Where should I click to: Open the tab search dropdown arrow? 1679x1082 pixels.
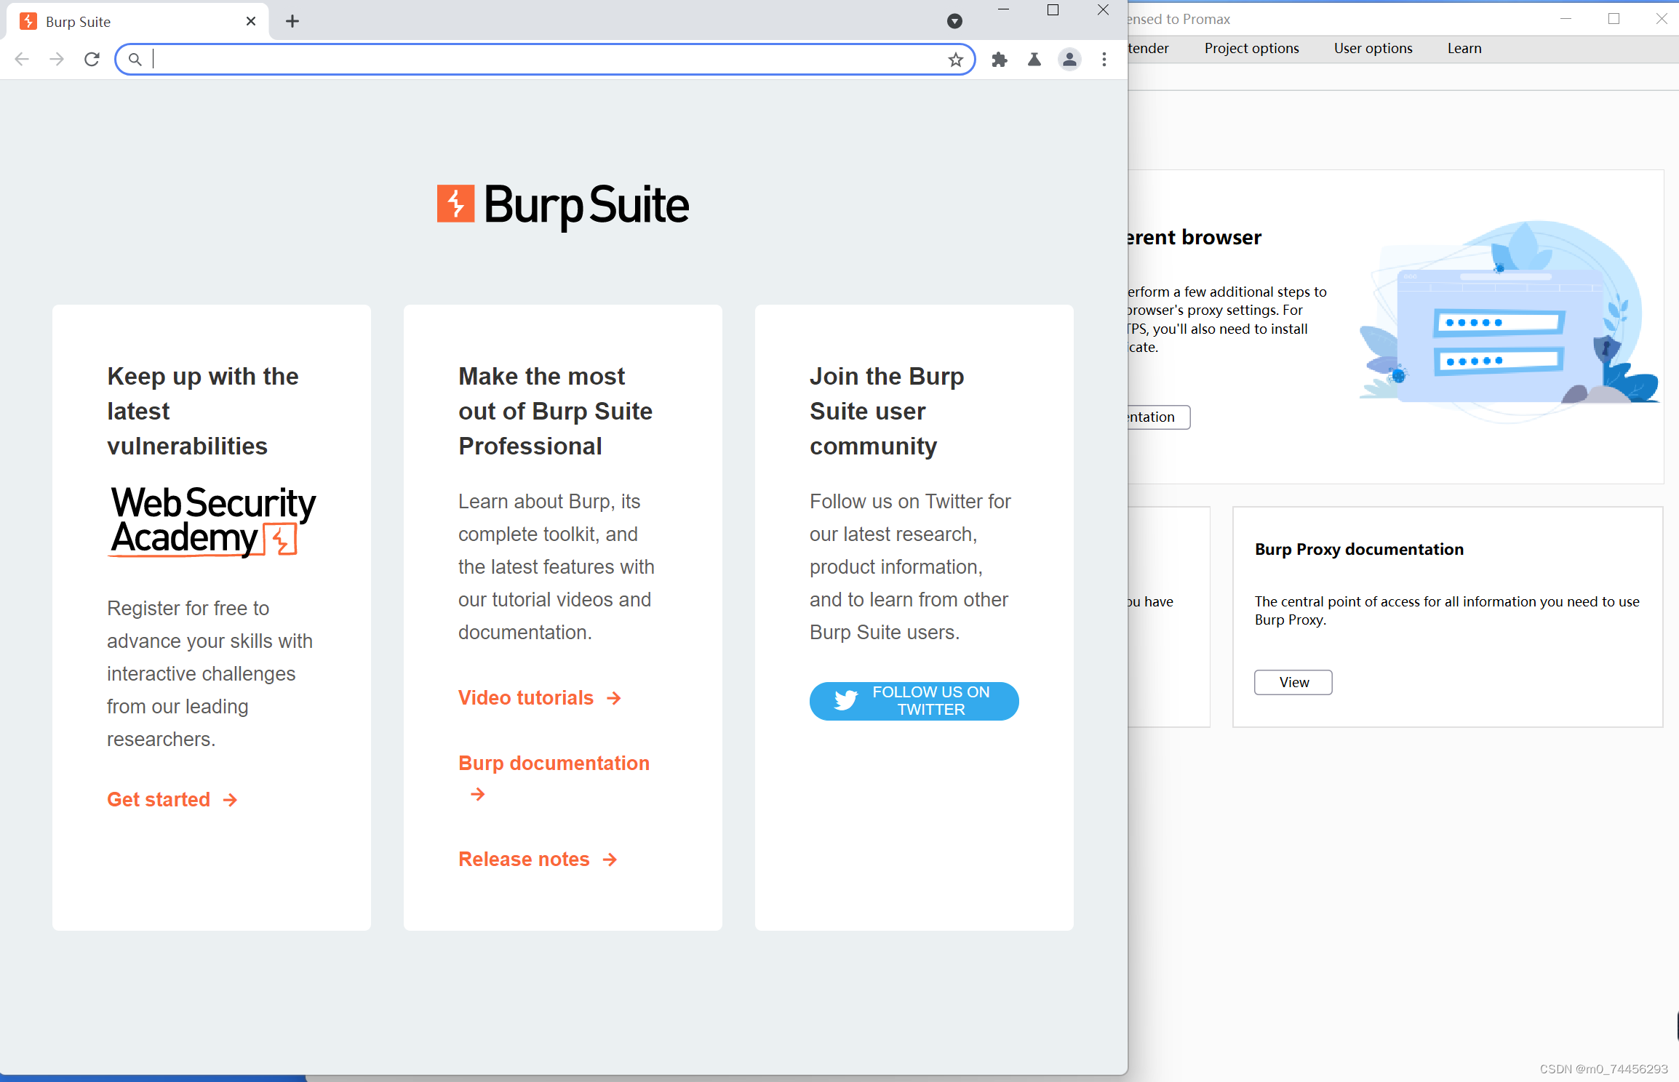(x=954, y=21)
